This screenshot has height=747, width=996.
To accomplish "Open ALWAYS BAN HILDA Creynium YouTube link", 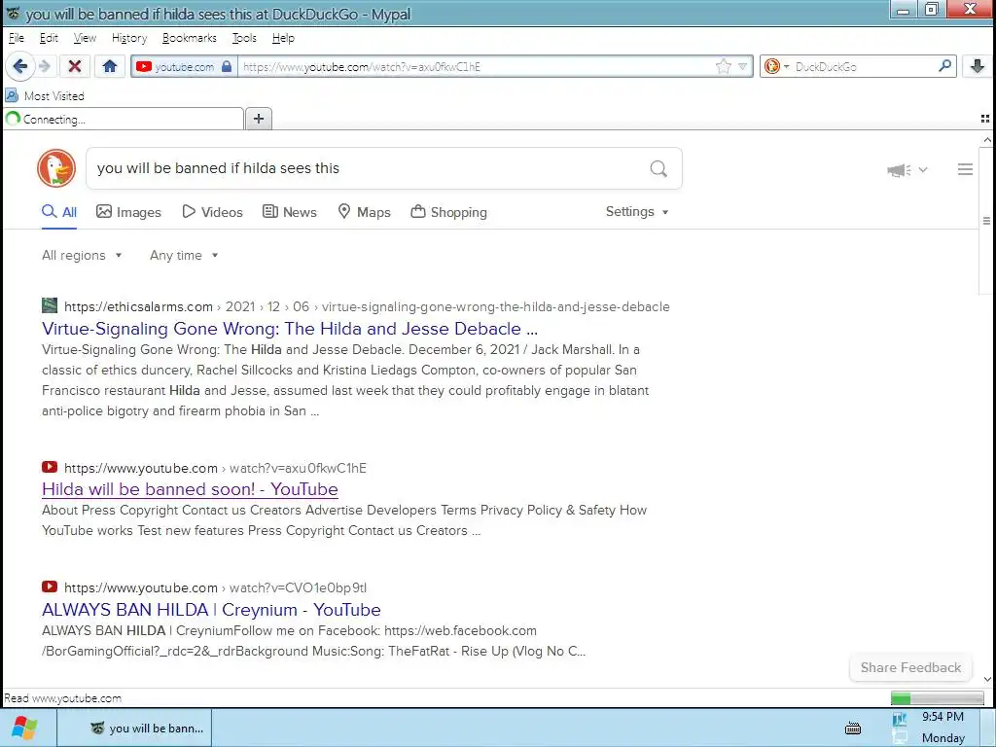I will pyautogui.click(x=211, y=610).
